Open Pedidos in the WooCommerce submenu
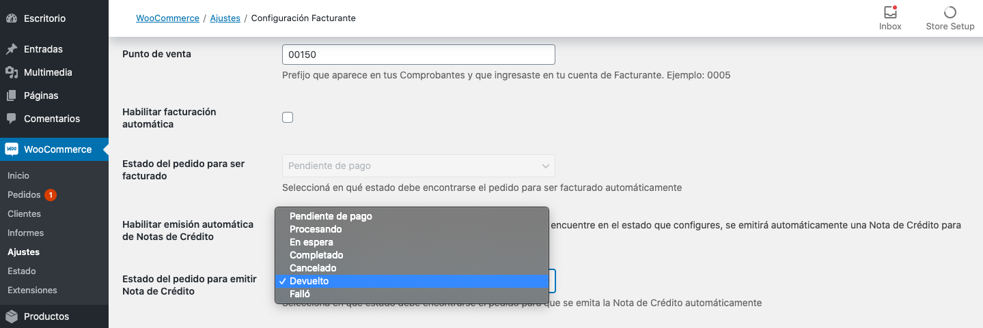Screen dimensions: 983x328 (25, 195)
